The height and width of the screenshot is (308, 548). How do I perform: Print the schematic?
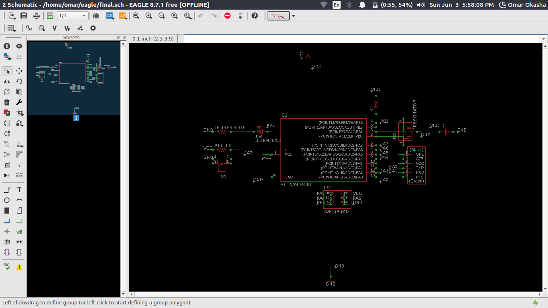(x=37, y=16)
